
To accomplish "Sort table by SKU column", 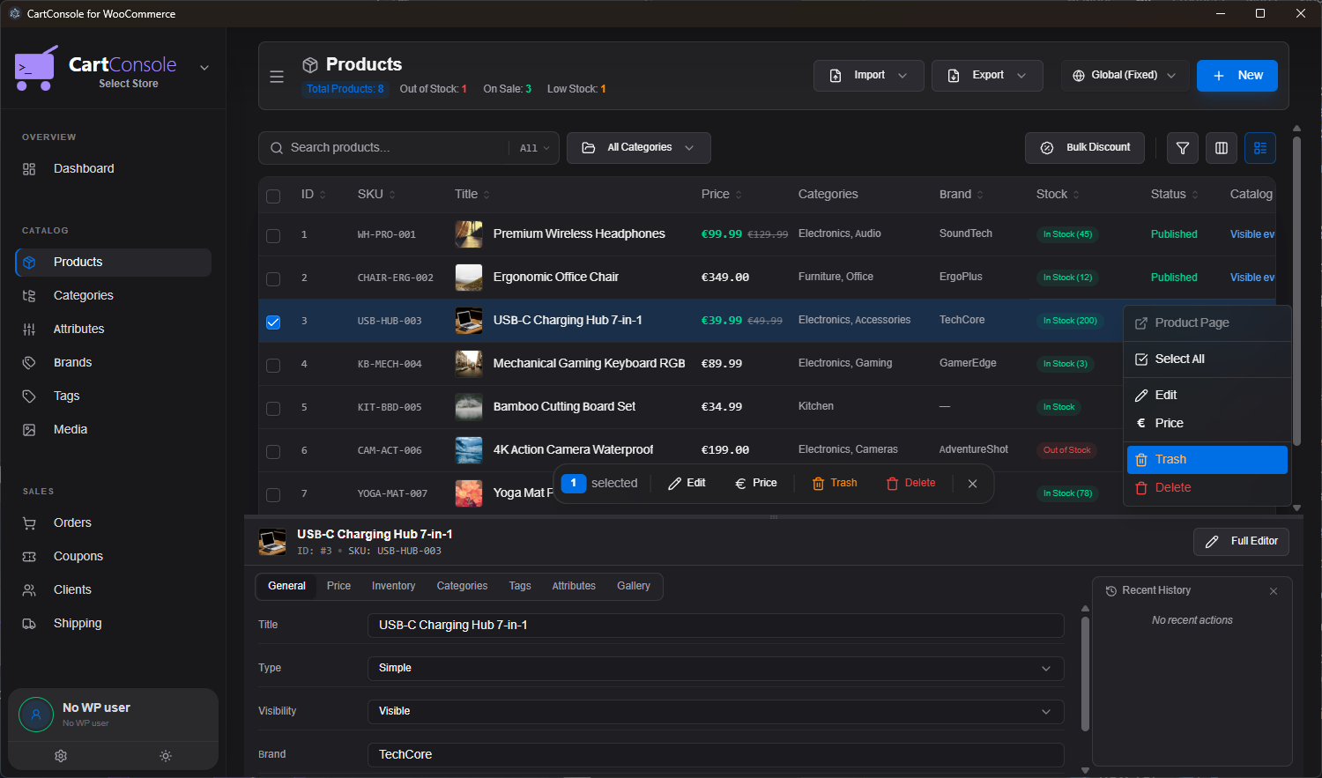I will 376,195.
